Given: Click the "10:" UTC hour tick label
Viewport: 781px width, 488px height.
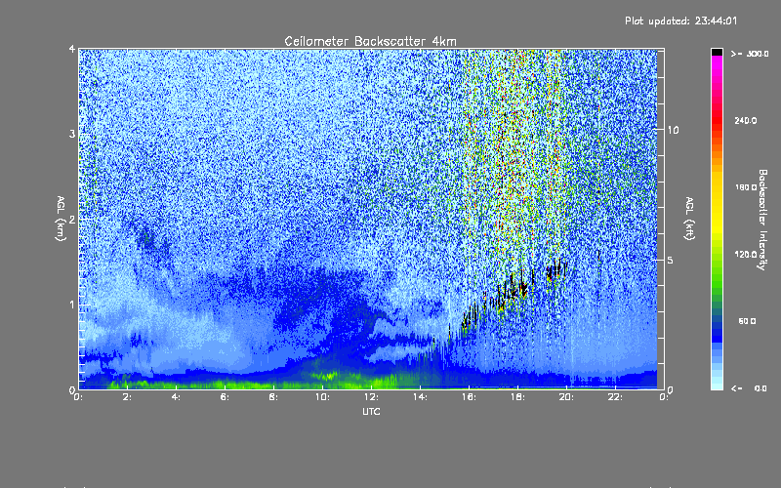Looking at the screenshot, I should pos(322,397).
